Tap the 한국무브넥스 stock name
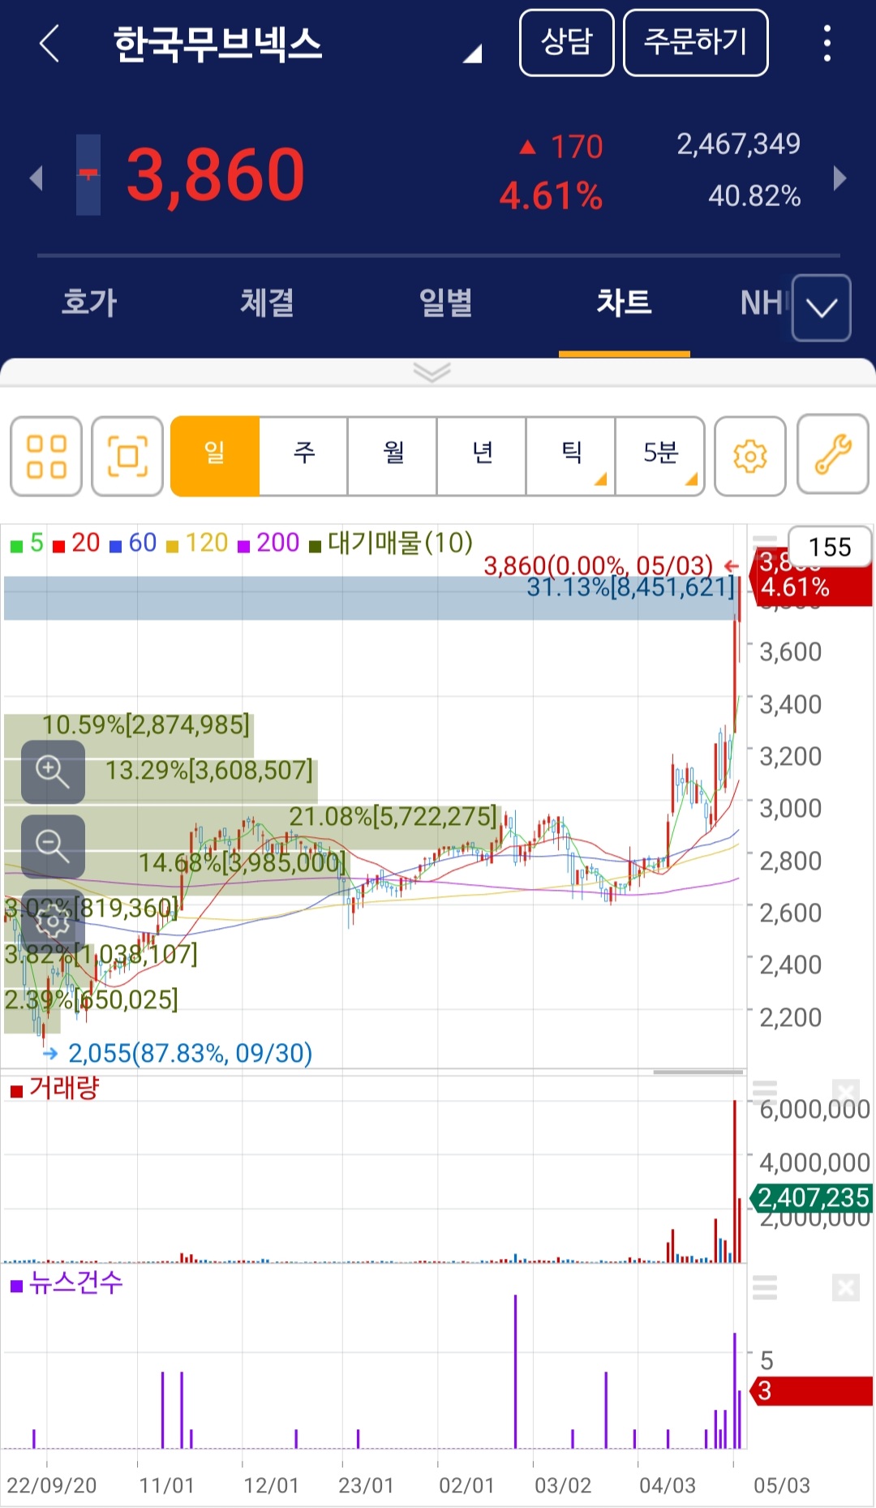The image size is (876, 1508). (x=217, y=44)
